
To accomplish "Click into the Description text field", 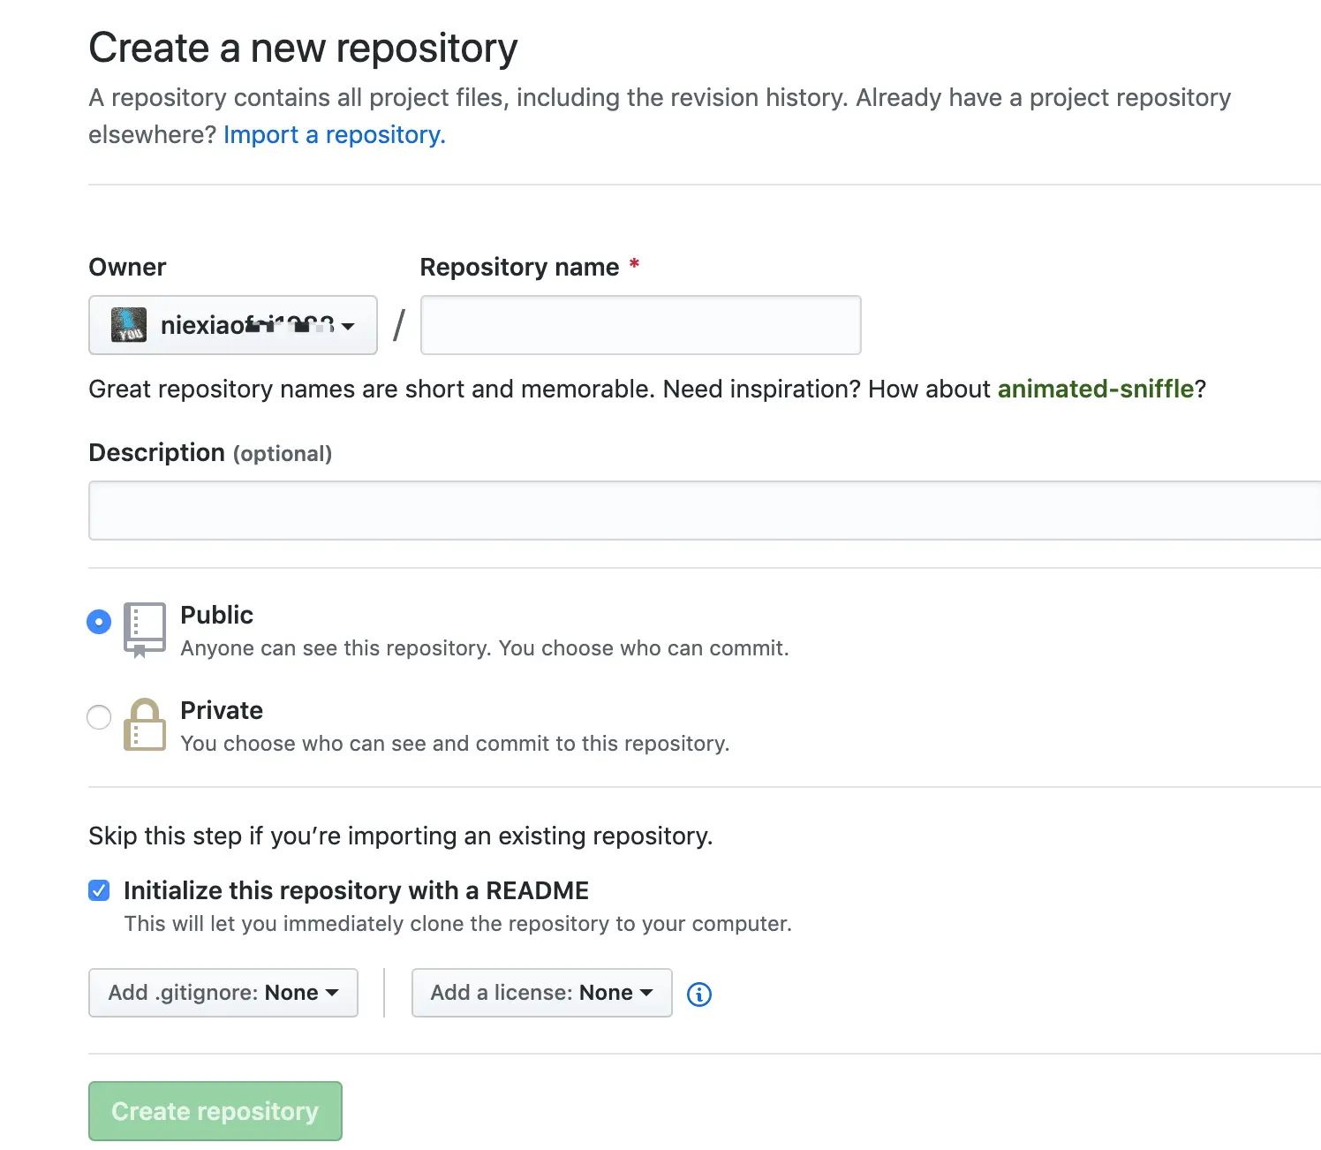I will tap(705, 511).
